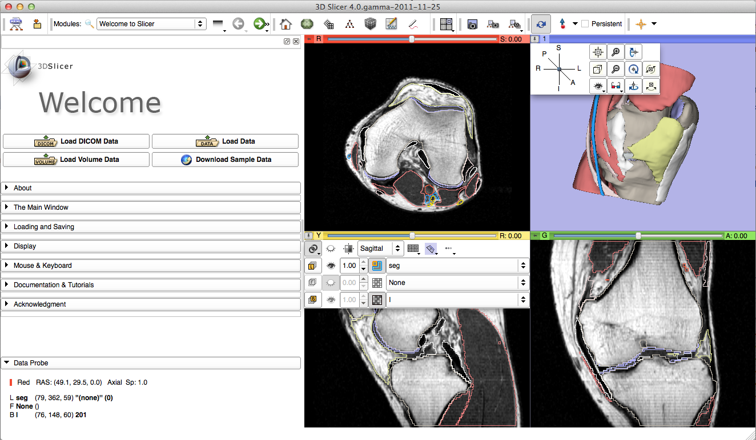This screenshot has width=756, height=440.
Task: Click the crosshair icon in the toolbar
Action: coord(641,24)
